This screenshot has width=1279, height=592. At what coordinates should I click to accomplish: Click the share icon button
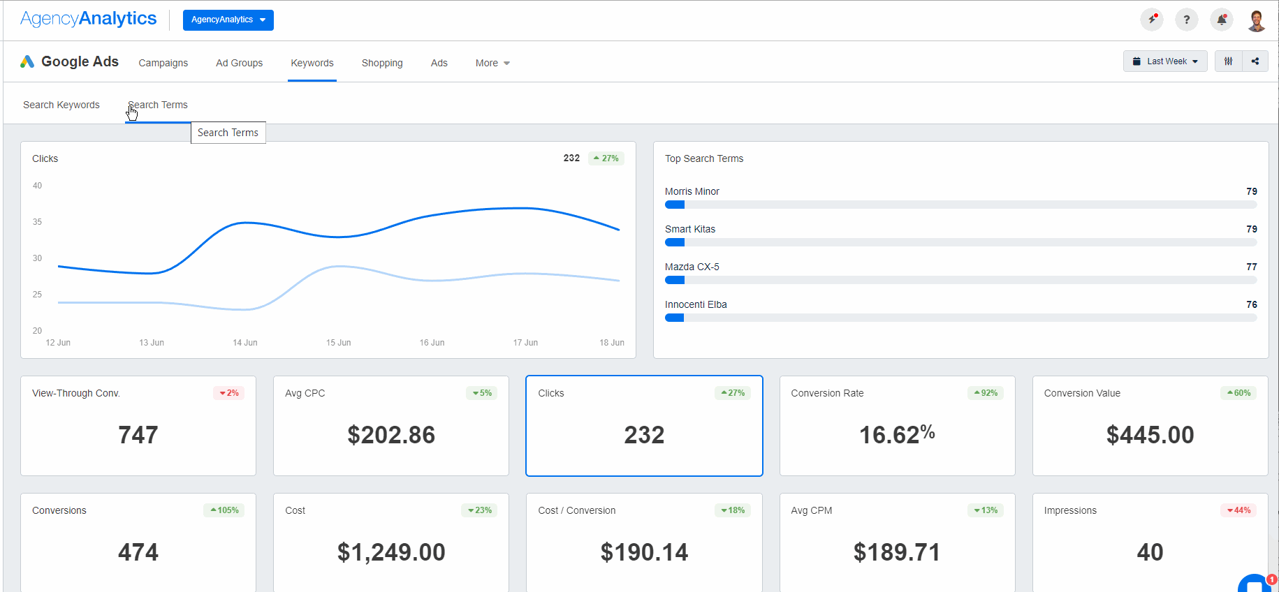point(1255,61)
